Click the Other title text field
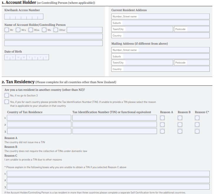 [85, 30]
